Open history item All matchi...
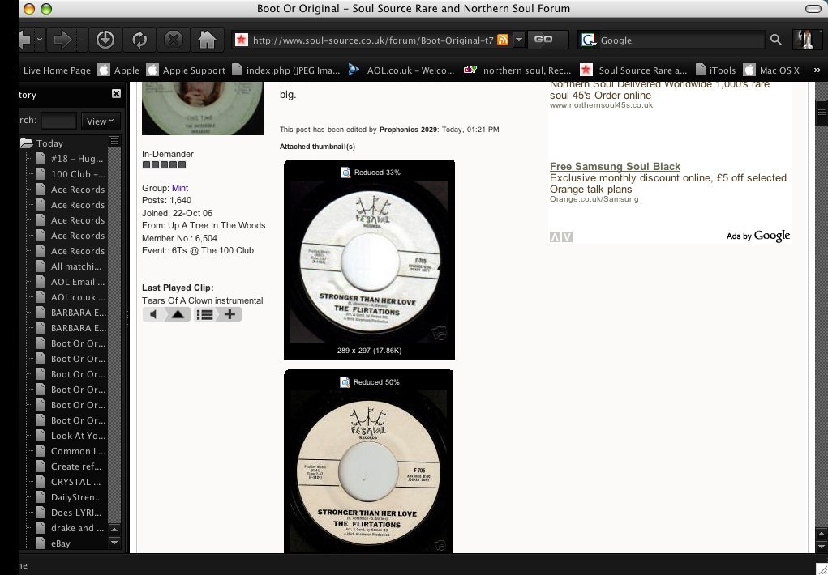Screen dimensions: 828x575 71,266
